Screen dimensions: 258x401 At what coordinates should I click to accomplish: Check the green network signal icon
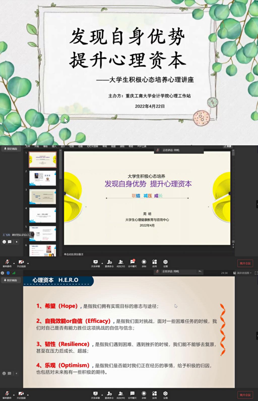tap(14, 273)
